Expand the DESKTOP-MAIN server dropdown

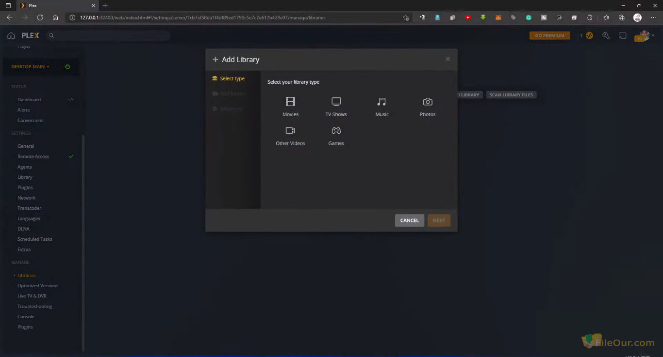click(31, 67)
